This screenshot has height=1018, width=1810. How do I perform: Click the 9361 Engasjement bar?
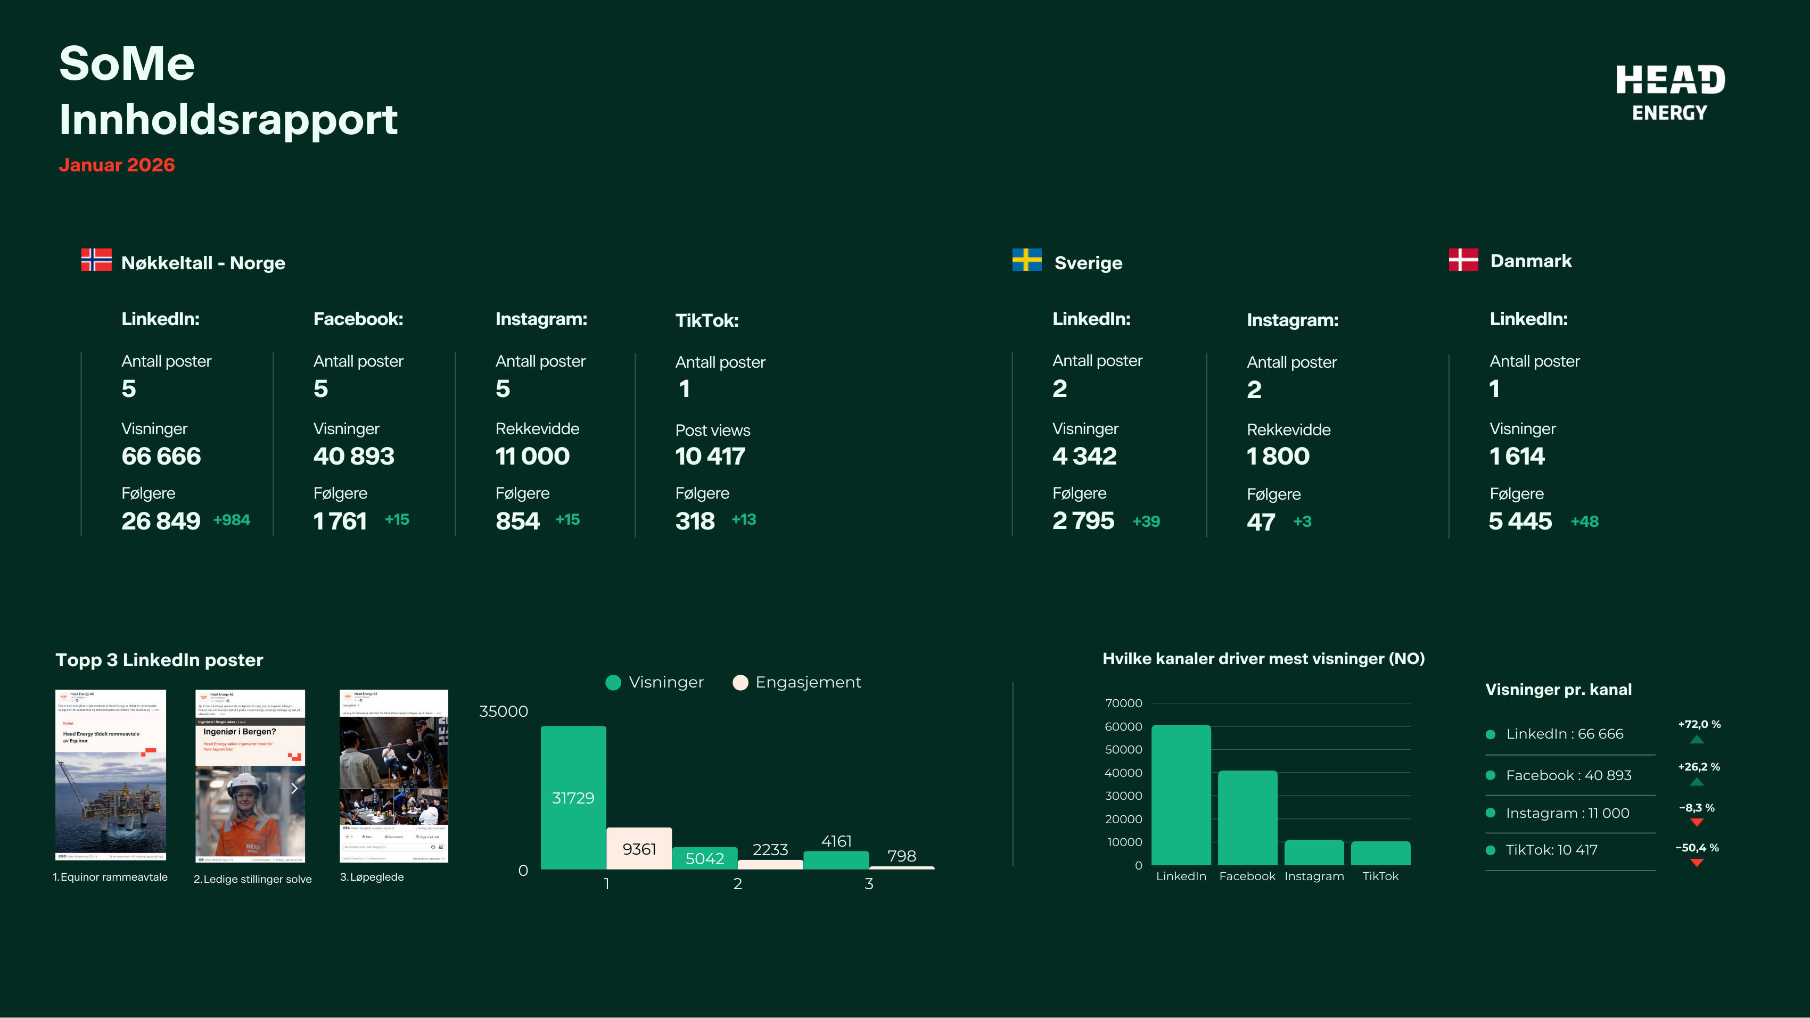639,849
